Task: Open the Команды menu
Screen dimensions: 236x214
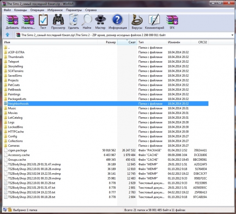Action: (x=20, y=10)
